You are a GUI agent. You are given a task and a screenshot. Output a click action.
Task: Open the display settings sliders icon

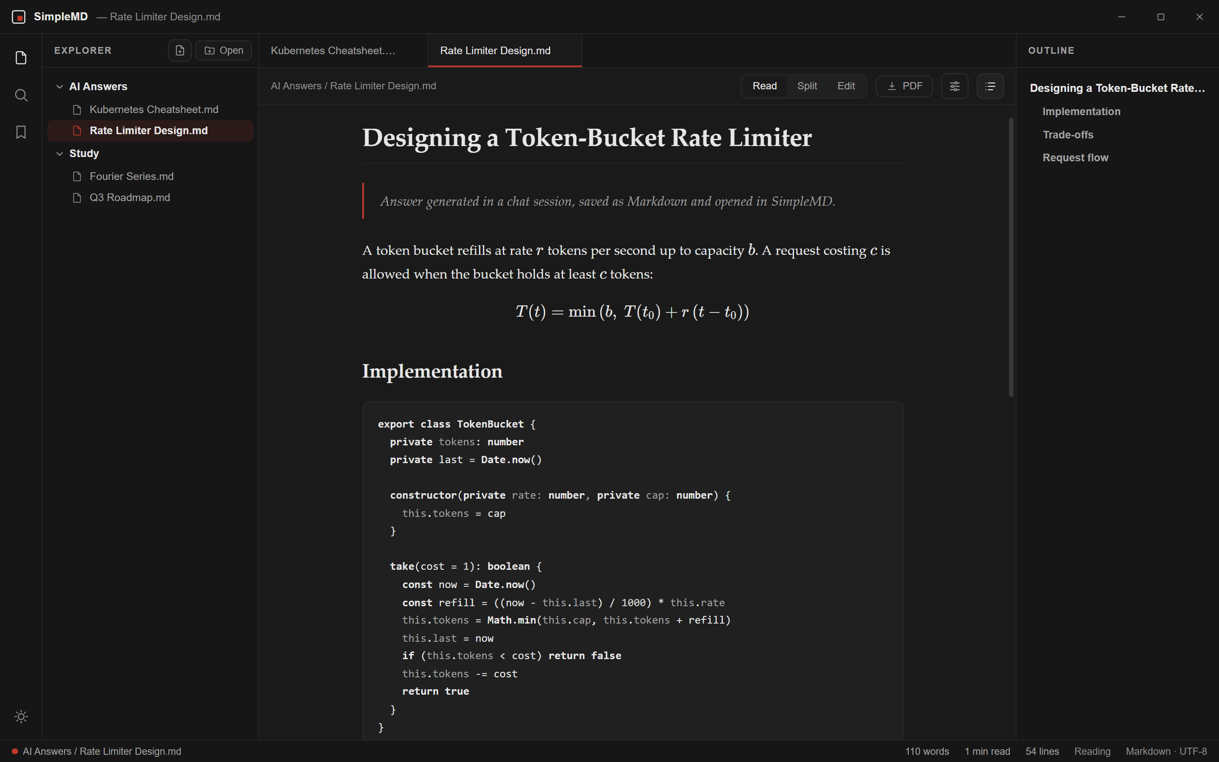point(954,86)
